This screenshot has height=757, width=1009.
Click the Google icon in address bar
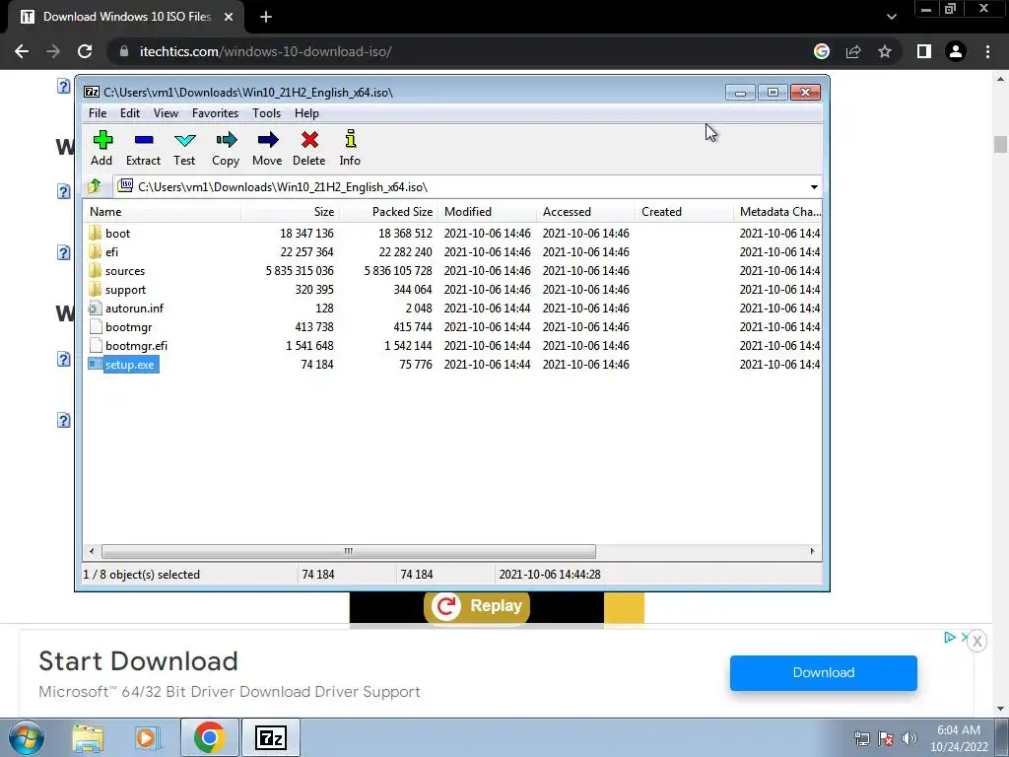(822, 51)
